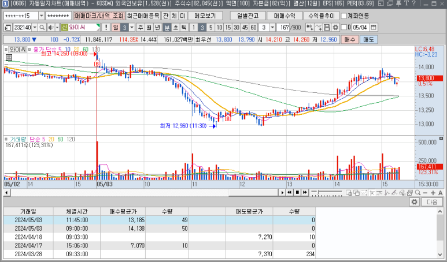Screen dimensions: 447x262
Task: Click the speaker sound icon
Action: [x=51, y=27]
